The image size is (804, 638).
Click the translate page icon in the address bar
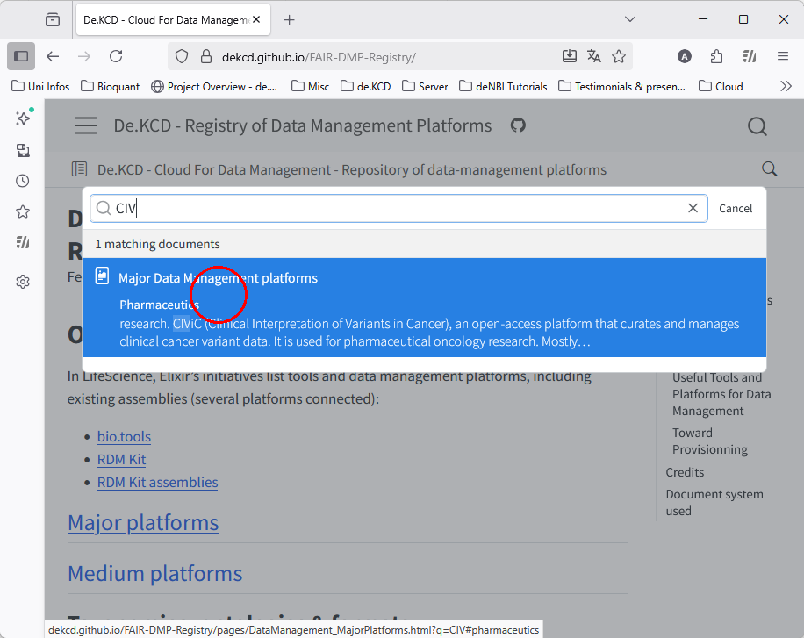click(594, 56)
